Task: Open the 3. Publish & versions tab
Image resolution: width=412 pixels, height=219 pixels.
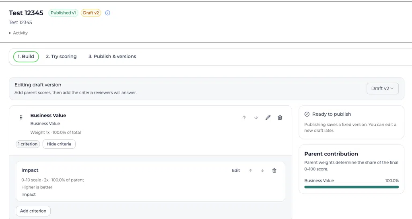Action: pyautogui.click(x=112, y=57)
